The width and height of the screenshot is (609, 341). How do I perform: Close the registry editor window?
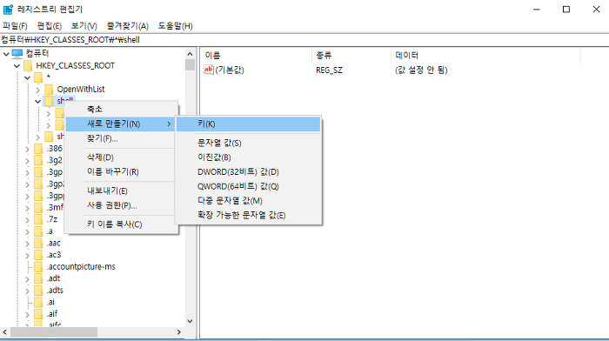596,10
